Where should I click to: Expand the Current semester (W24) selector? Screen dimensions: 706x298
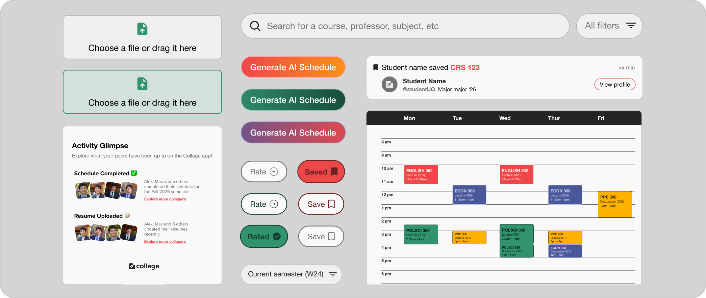[292, 274]
